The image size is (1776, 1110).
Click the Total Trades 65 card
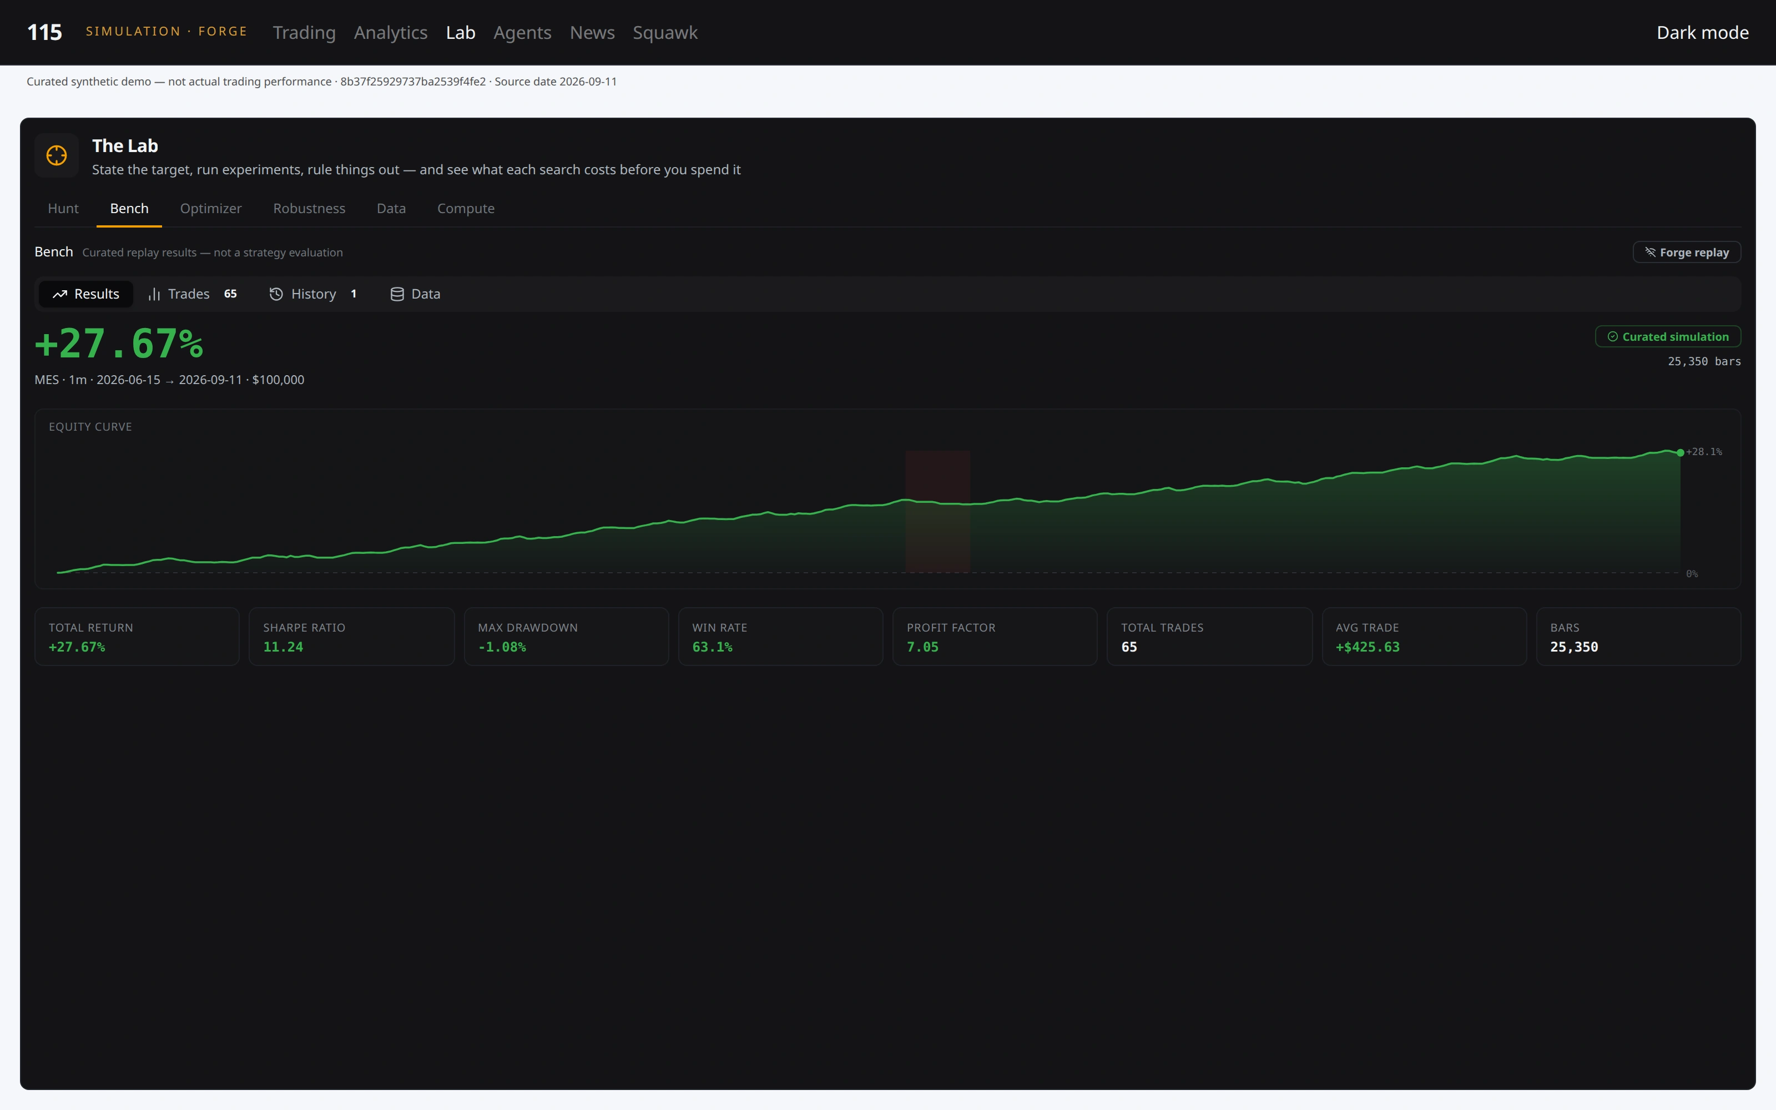1209,637
